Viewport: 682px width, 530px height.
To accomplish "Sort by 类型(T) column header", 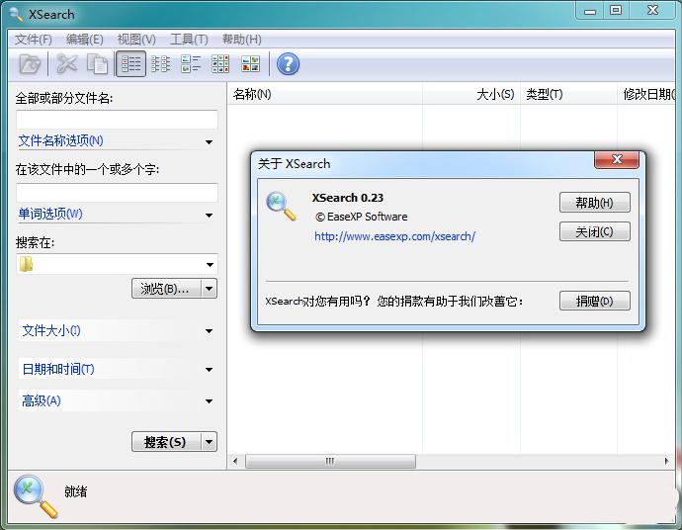I will click(568, 94).
